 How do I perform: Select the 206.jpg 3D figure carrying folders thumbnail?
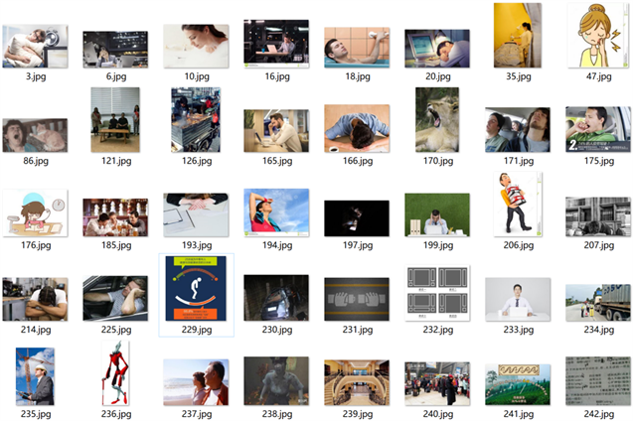tap(518, 205)
